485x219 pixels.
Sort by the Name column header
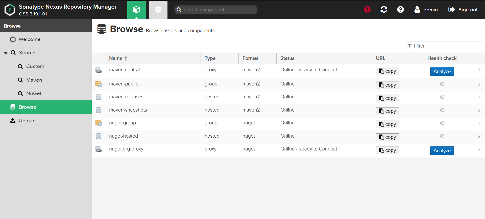(153, 58)
